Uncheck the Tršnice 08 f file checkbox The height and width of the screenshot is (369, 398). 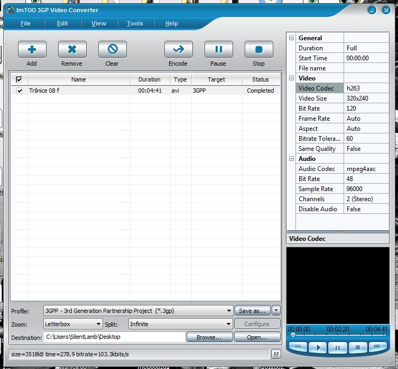point(20,91)
